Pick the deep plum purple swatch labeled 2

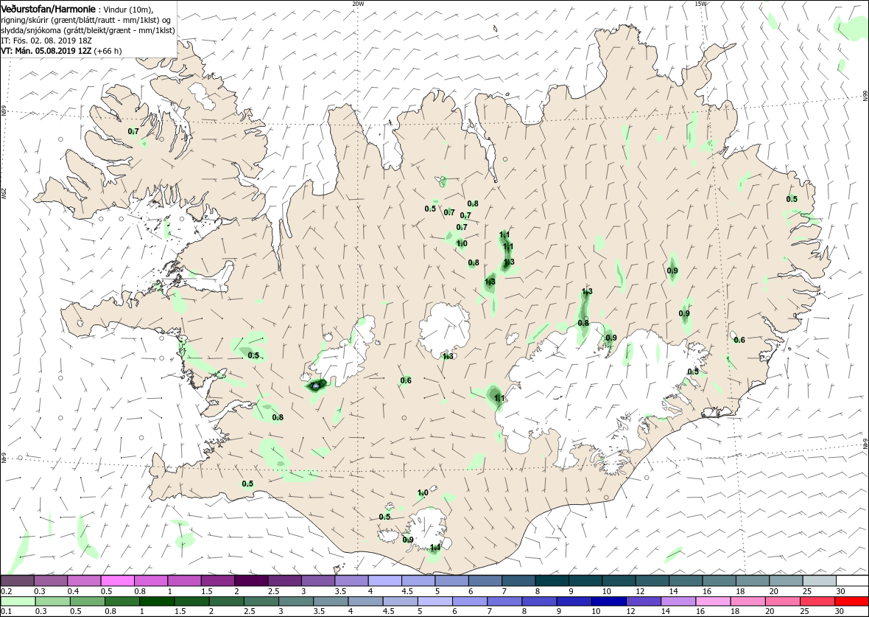(x=251, y=581)
